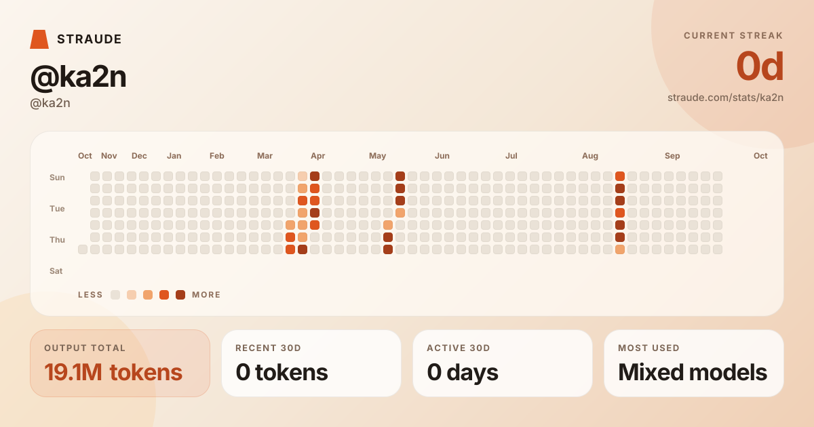
Task: Click the Apr month label on heatmap
Action: pyautogui.click(x=318, y=156)
